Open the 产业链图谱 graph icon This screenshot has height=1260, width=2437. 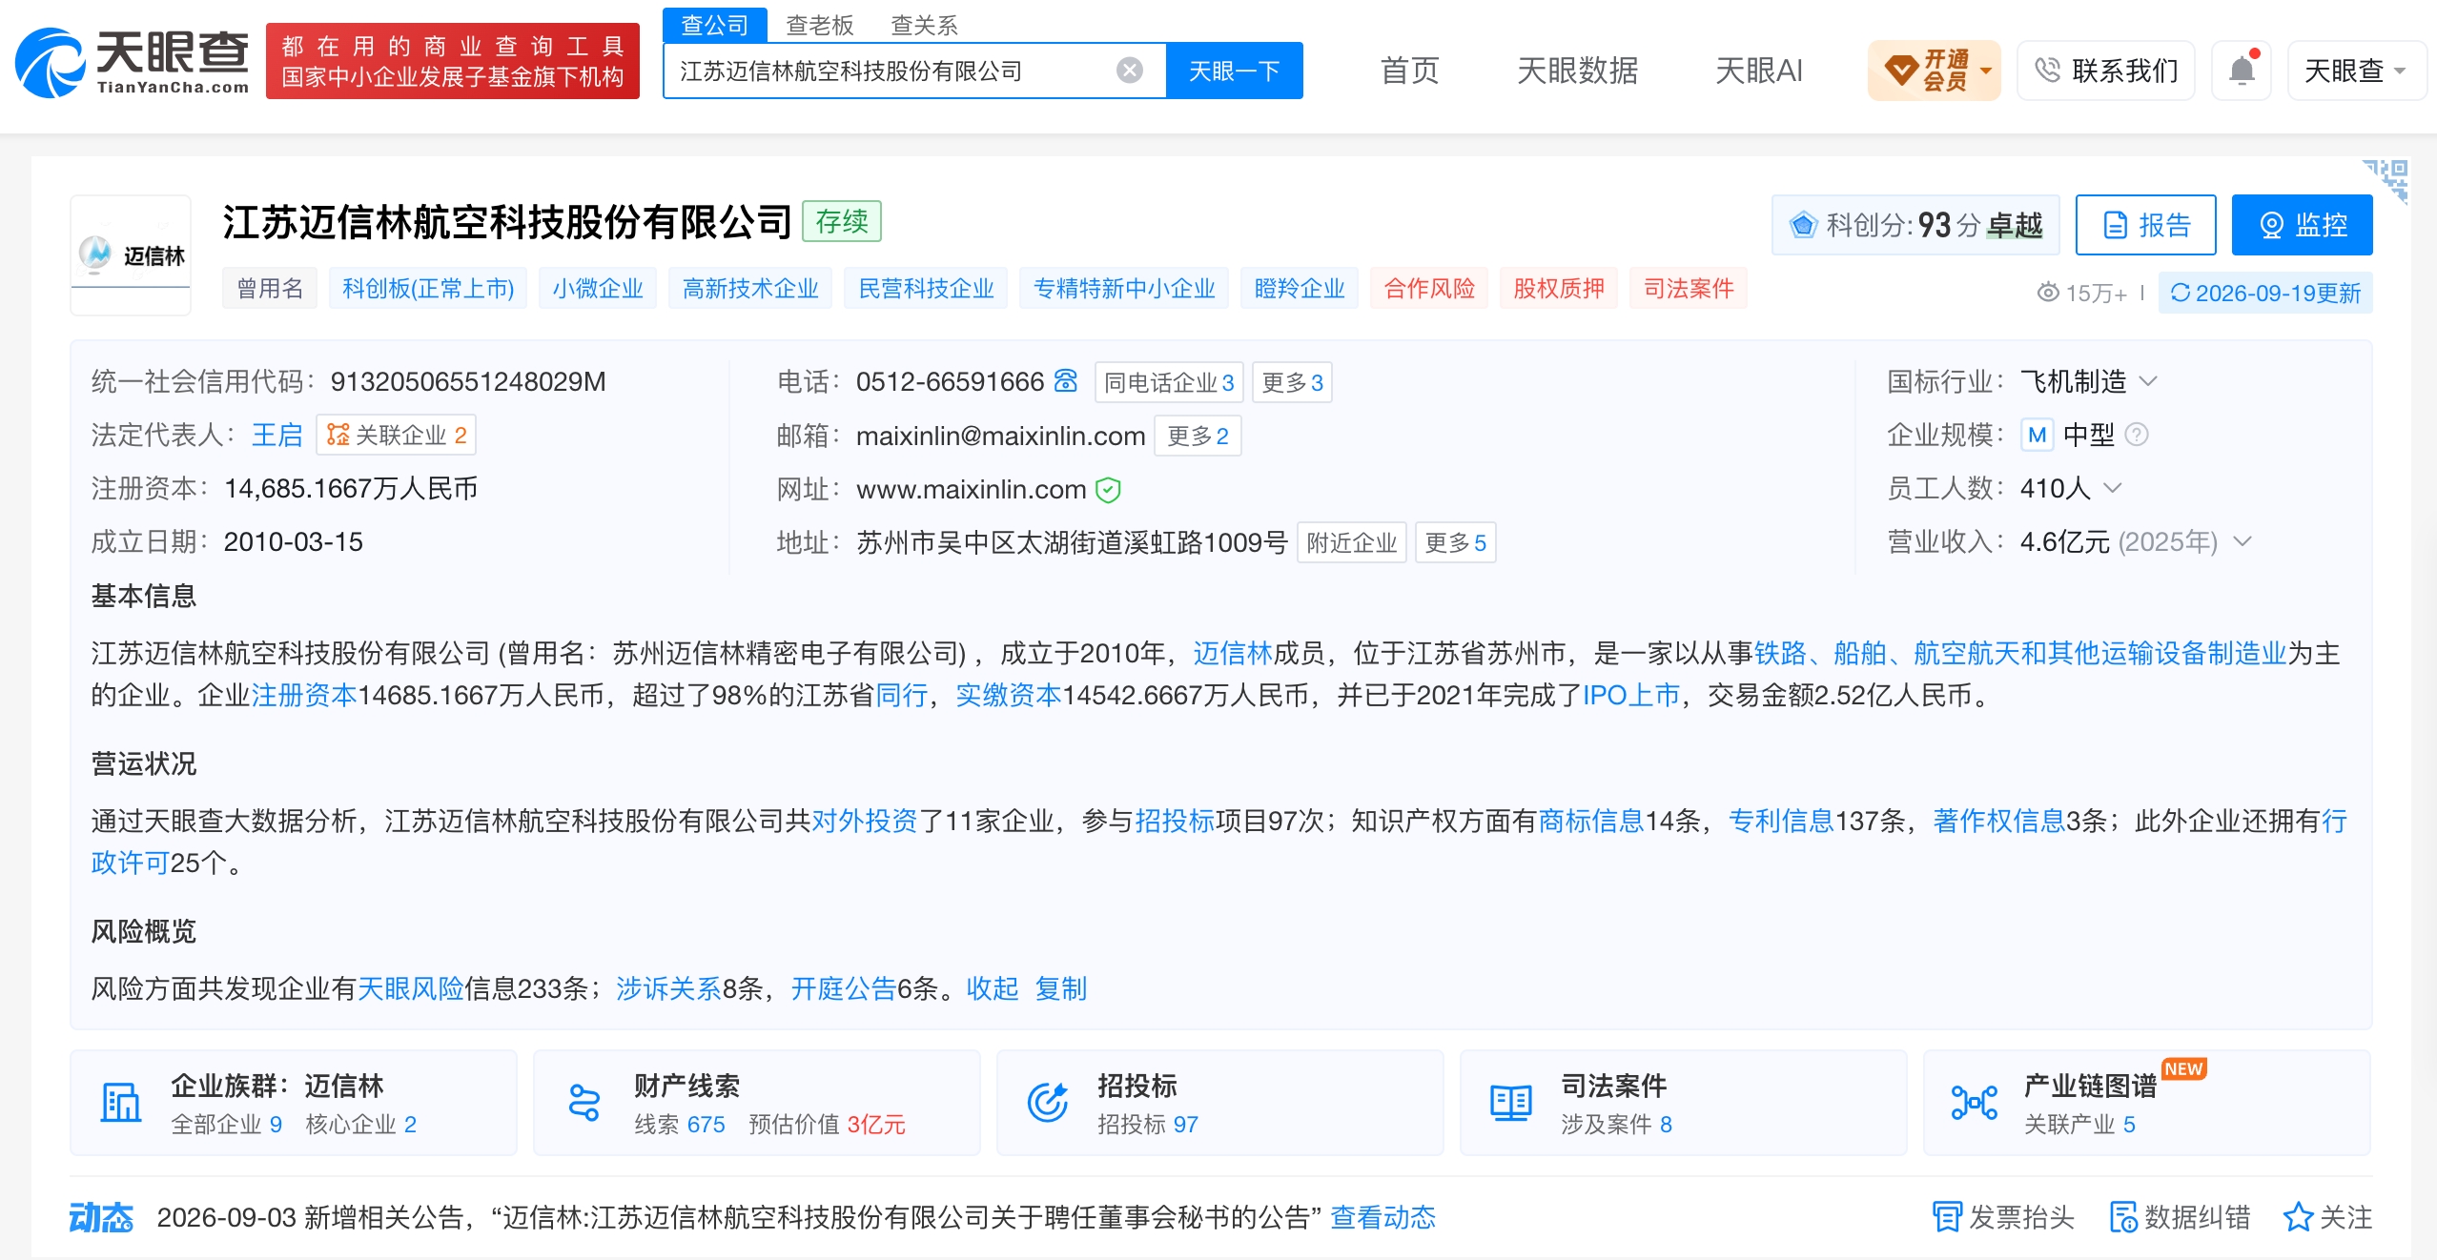click(1974, 1103)
